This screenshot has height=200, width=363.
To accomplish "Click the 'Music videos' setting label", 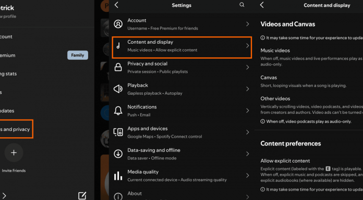I will tap(275, 50).
